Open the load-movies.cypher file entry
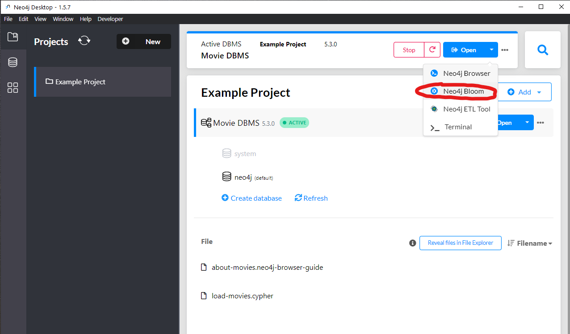Image resolution: width=570 pixels, height=334 pixels. [x=243, y=295]
